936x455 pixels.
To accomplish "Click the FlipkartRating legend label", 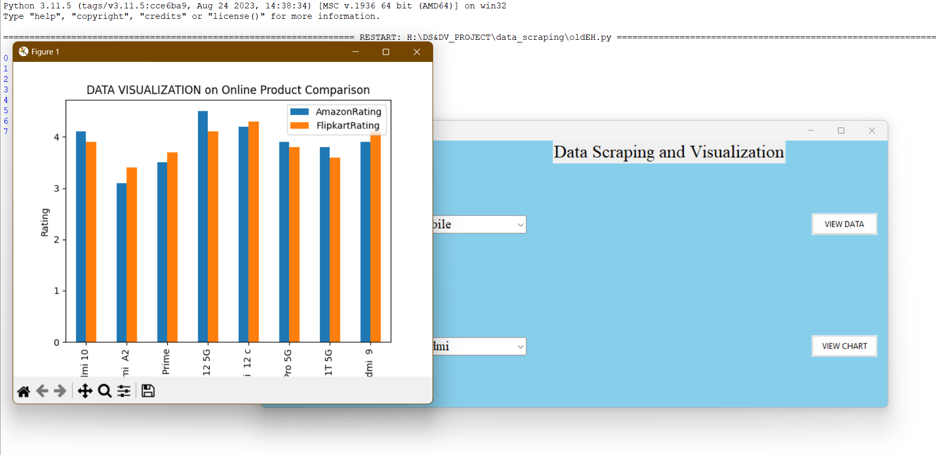I will [x=348, y=125].
